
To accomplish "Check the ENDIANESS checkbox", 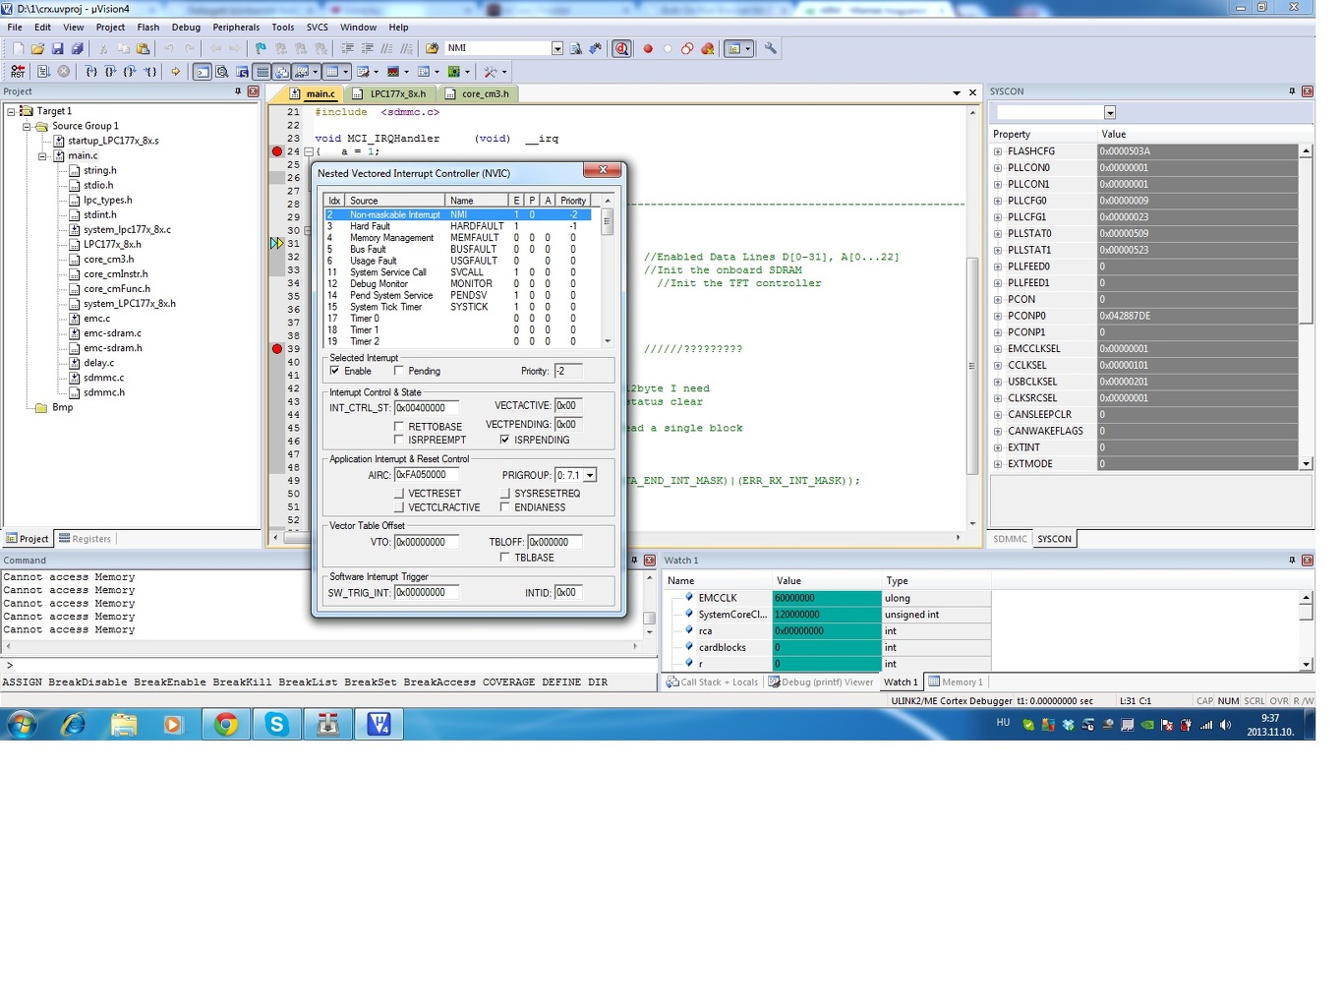I will [x=504, y=507].
